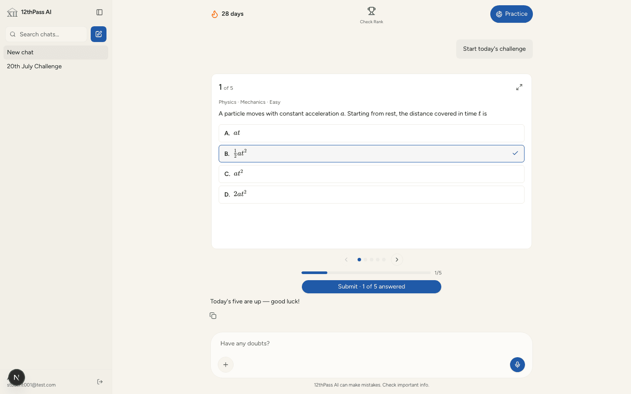Click the 28 days streak text
The image size is (631, 394).
tap(233, 14)
